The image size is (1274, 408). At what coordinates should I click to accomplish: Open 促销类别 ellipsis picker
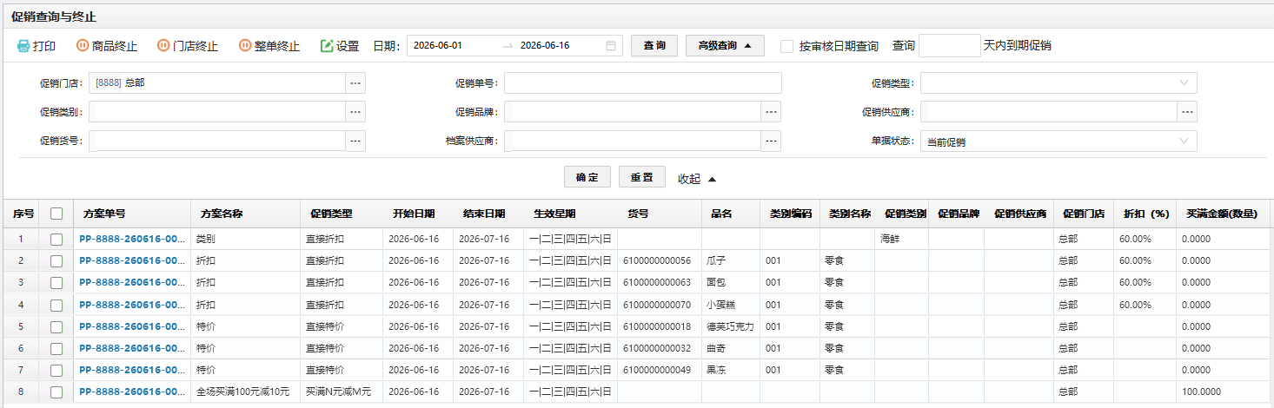point(355,112)
